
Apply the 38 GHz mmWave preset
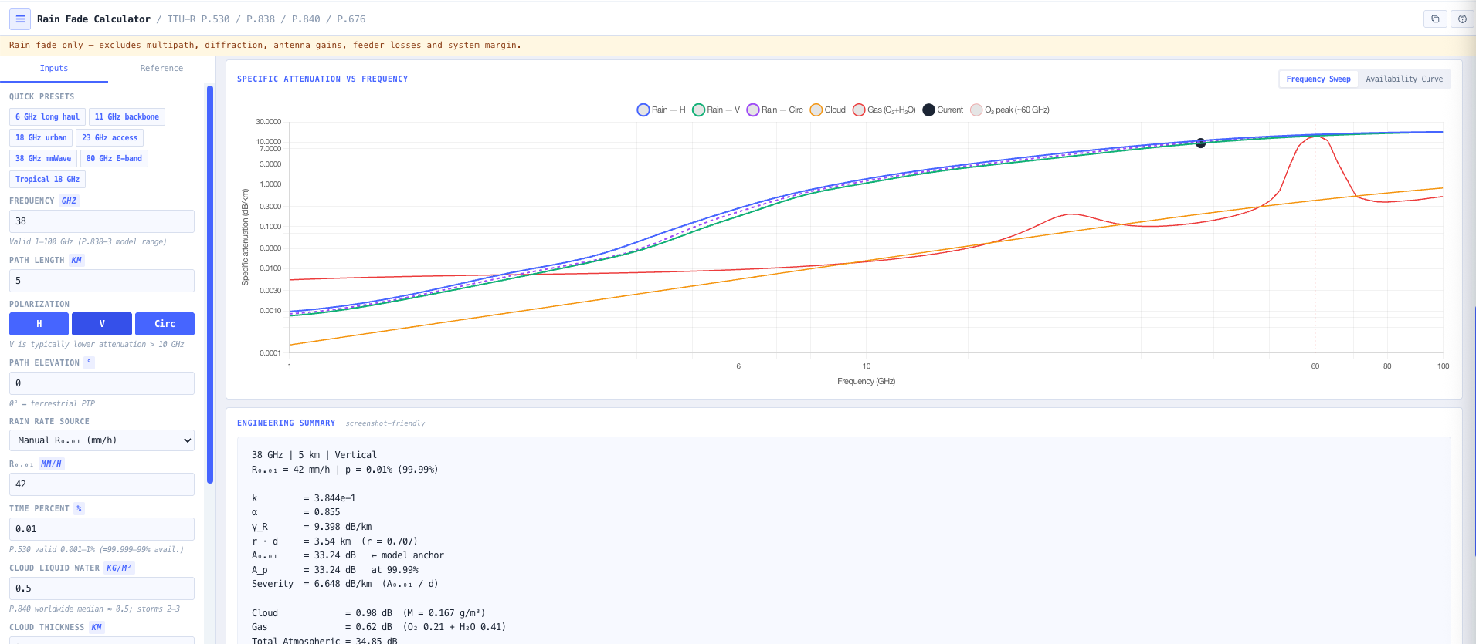click(x=43, y=159)
